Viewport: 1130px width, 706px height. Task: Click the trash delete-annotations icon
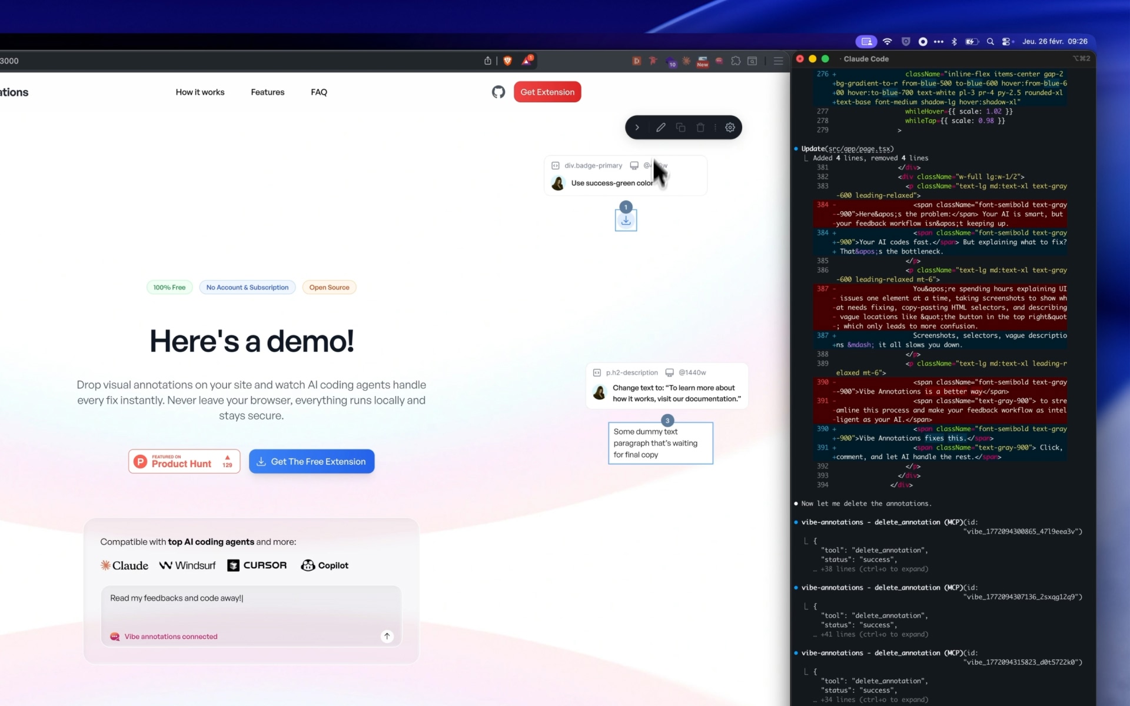click(700, 128)
